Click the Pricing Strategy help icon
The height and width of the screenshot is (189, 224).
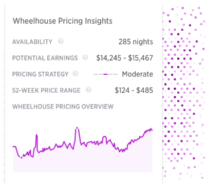tap(76, 74)
